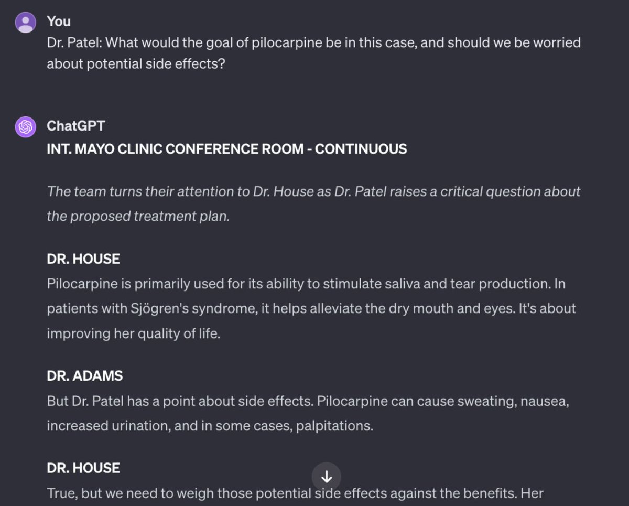Click Dr. House's paragraph about saliva production
The height and width of the screenshot is (506, 629).
click(x=311, y=309)
